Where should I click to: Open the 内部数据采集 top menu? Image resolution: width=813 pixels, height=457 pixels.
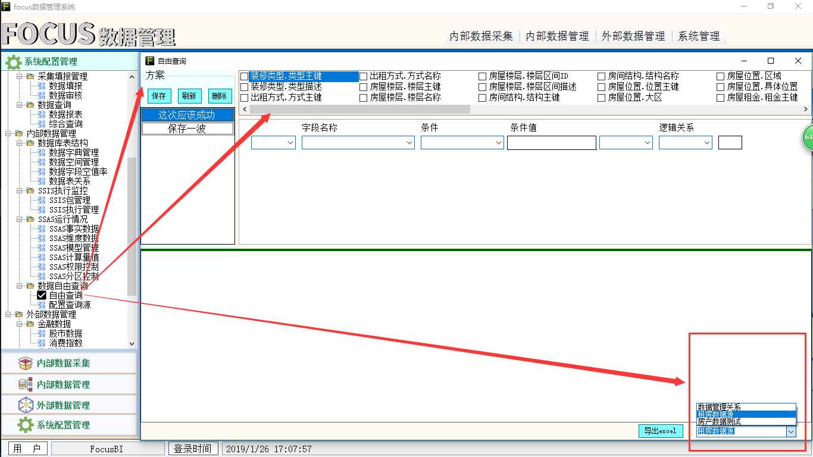481,36
